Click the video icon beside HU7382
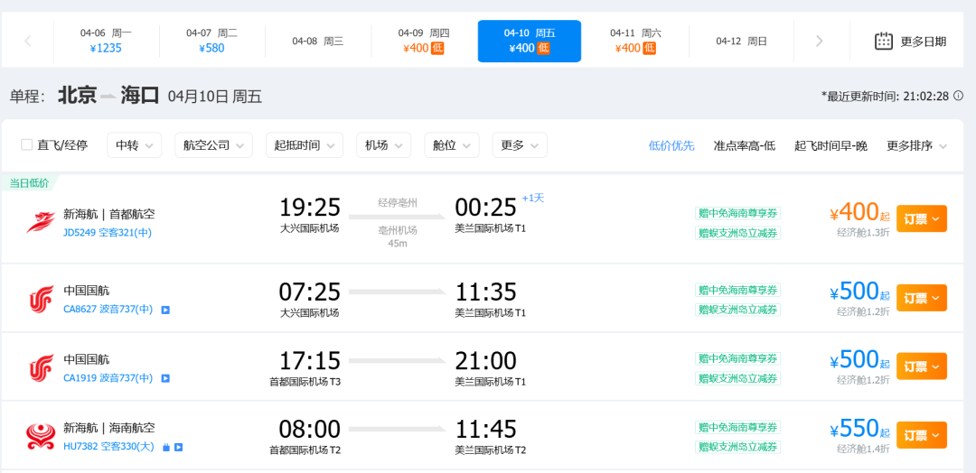Image resolution: width=976 pixels, height=473 pixels. click(x=179, y=447)
